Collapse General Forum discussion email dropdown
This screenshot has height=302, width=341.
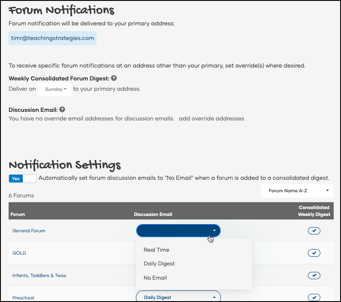[x=178, y=231]
